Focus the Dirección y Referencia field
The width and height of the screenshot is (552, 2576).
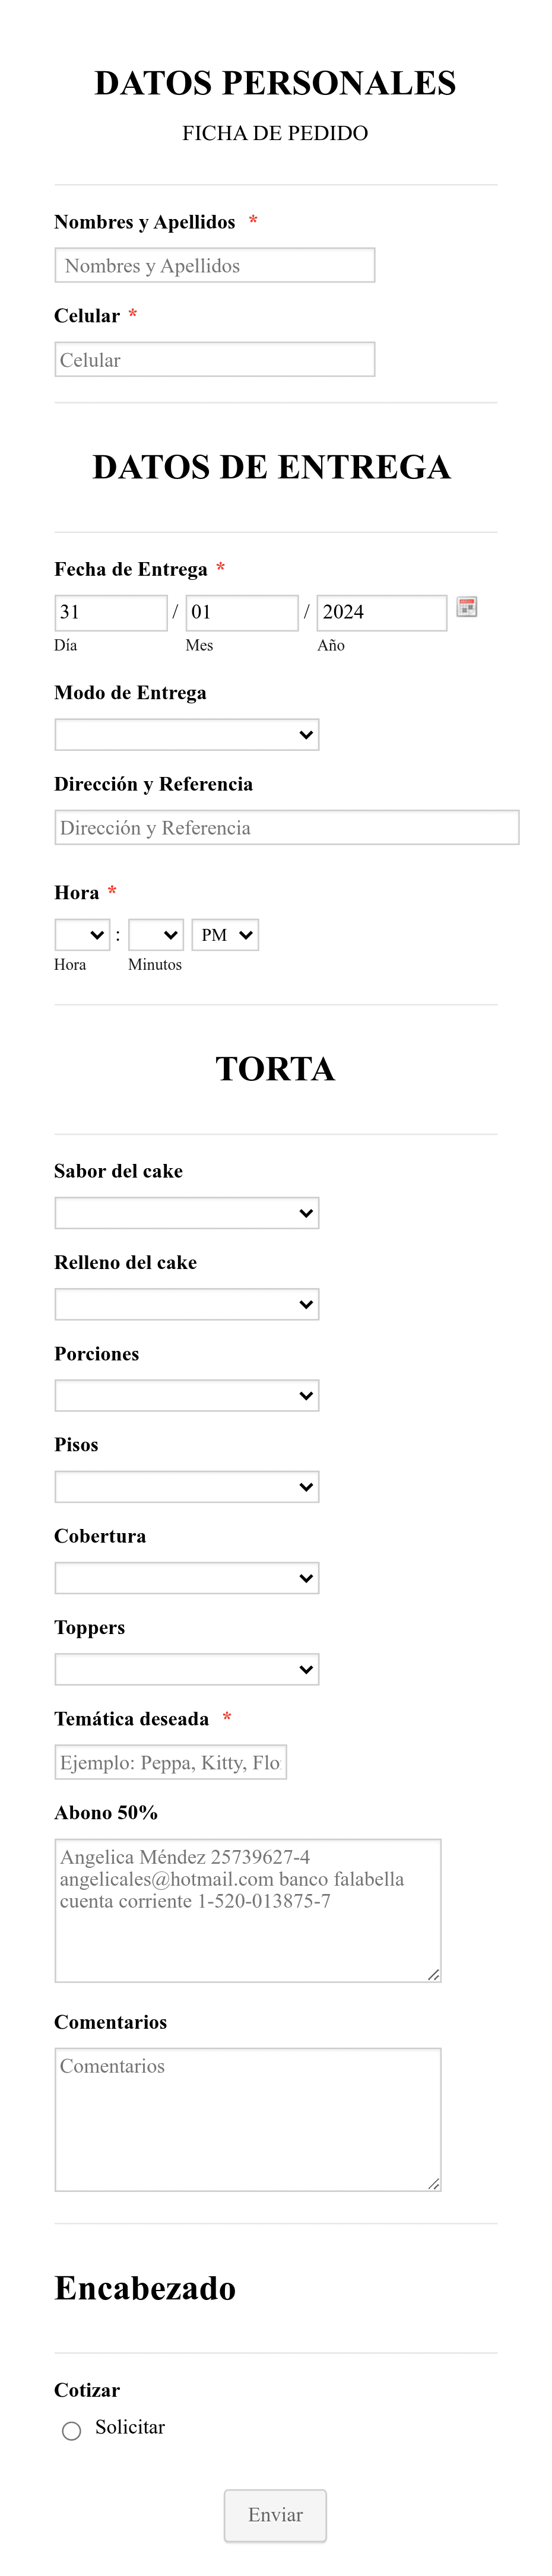pyautogui.click(x=287, y=827)
